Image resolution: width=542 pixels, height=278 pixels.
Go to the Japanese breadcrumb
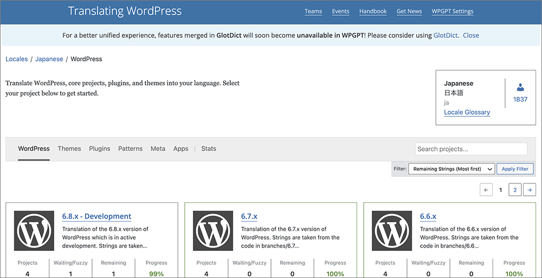coord(49,59)
